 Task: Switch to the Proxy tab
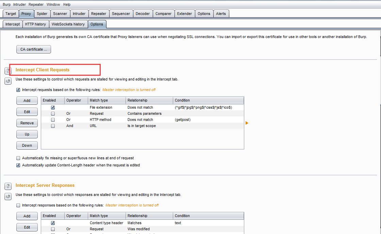click(x=26, y=14)
